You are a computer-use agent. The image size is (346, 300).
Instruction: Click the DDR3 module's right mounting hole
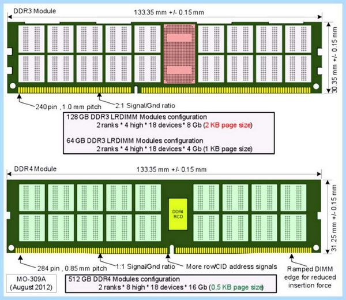point(316,86)
